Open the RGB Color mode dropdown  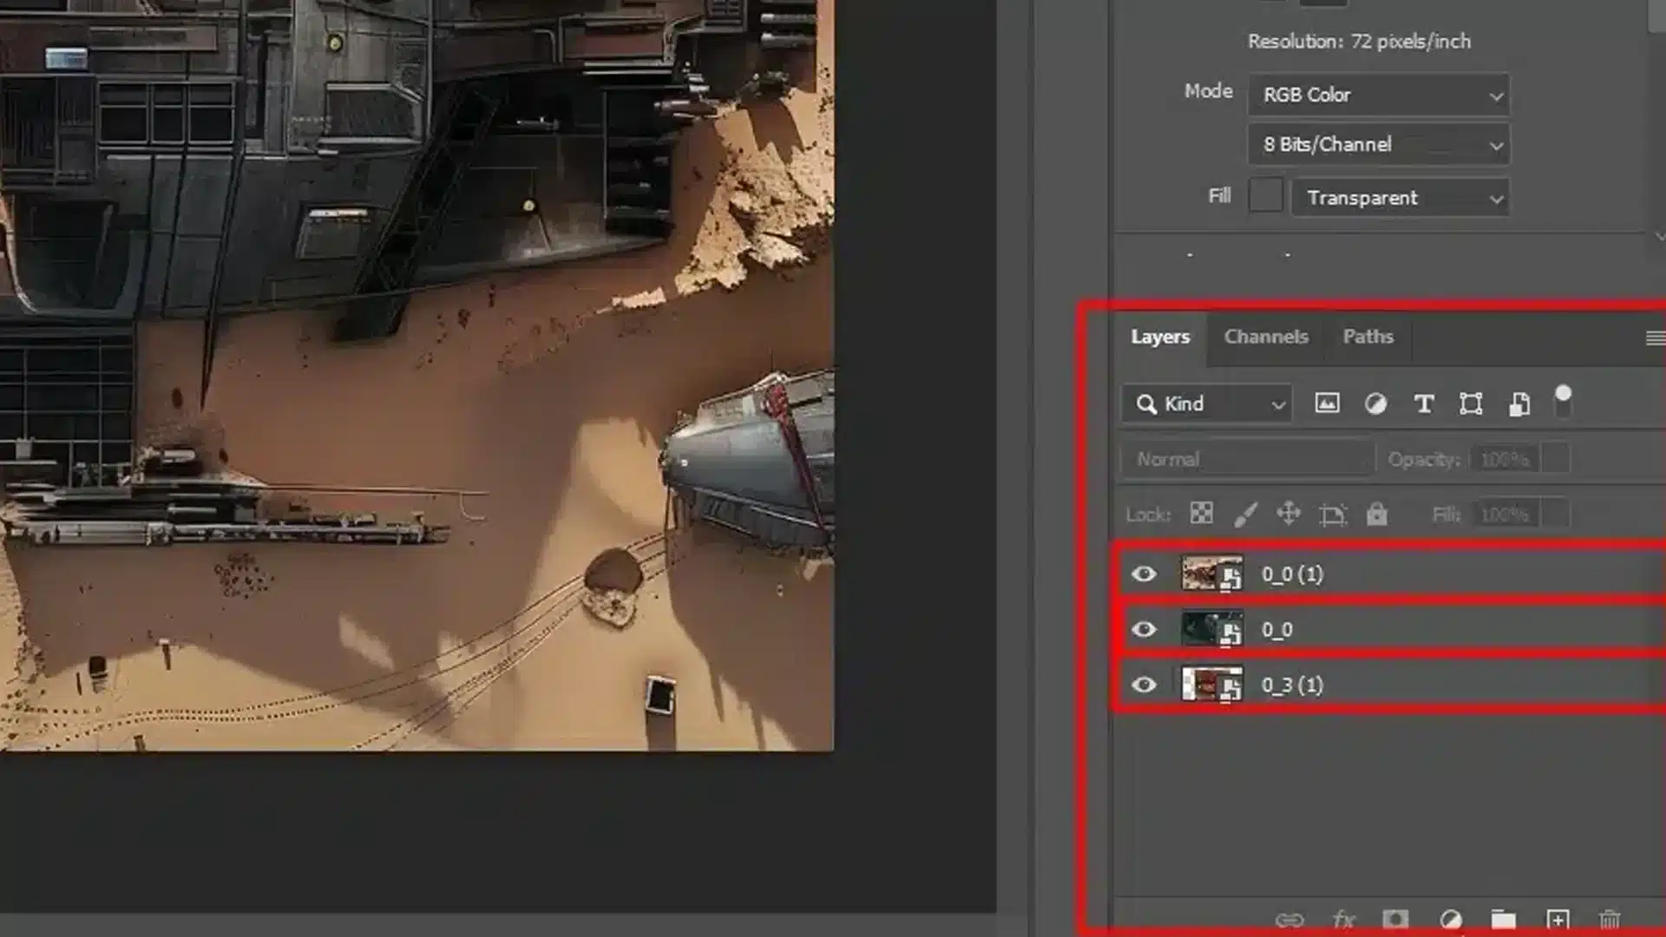[1378, 95]
